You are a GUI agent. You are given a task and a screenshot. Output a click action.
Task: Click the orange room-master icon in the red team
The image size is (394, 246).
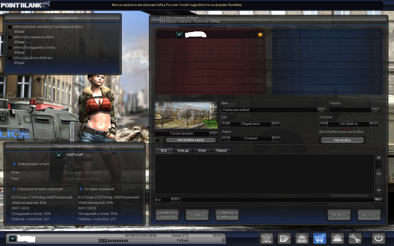coord(260,35)
